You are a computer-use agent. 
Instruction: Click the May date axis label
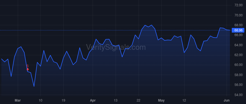tap(161, 100)
